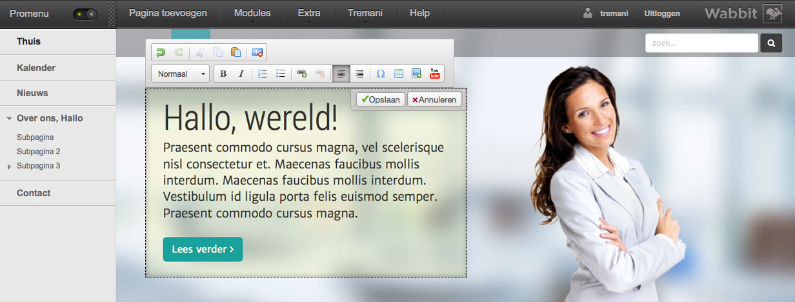
Task: Cut the selected text
Action: point(200,53)
